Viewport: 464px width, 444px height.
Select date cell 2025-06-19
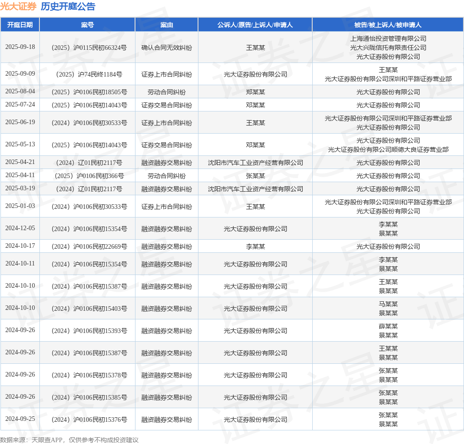point(20,122)
